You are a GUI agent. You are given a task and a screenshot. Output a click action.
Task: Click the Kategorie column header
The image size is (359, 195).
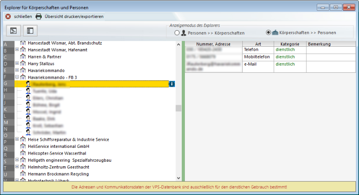[x=290, y=44]
